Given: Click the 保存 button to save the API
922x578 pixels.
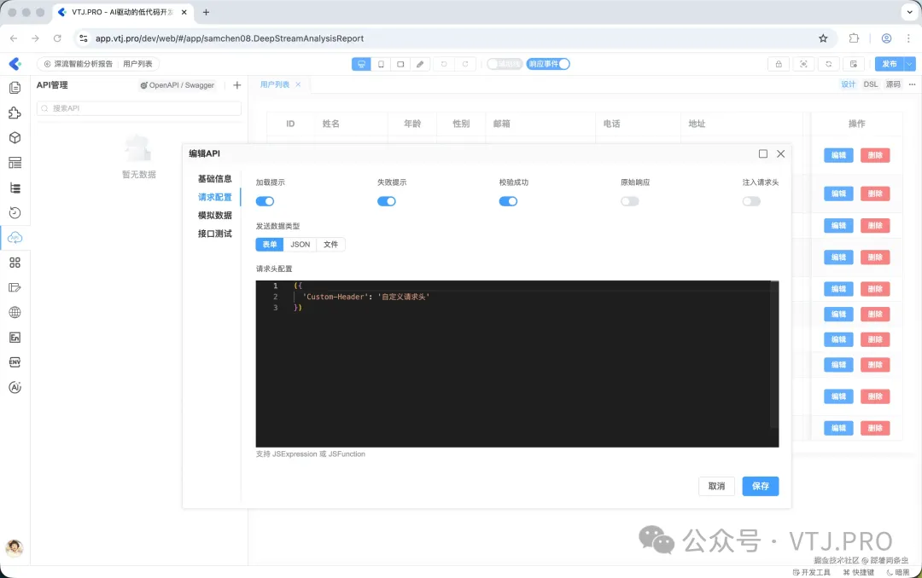Looking at the screenshot, I should (x=760, y=486).
